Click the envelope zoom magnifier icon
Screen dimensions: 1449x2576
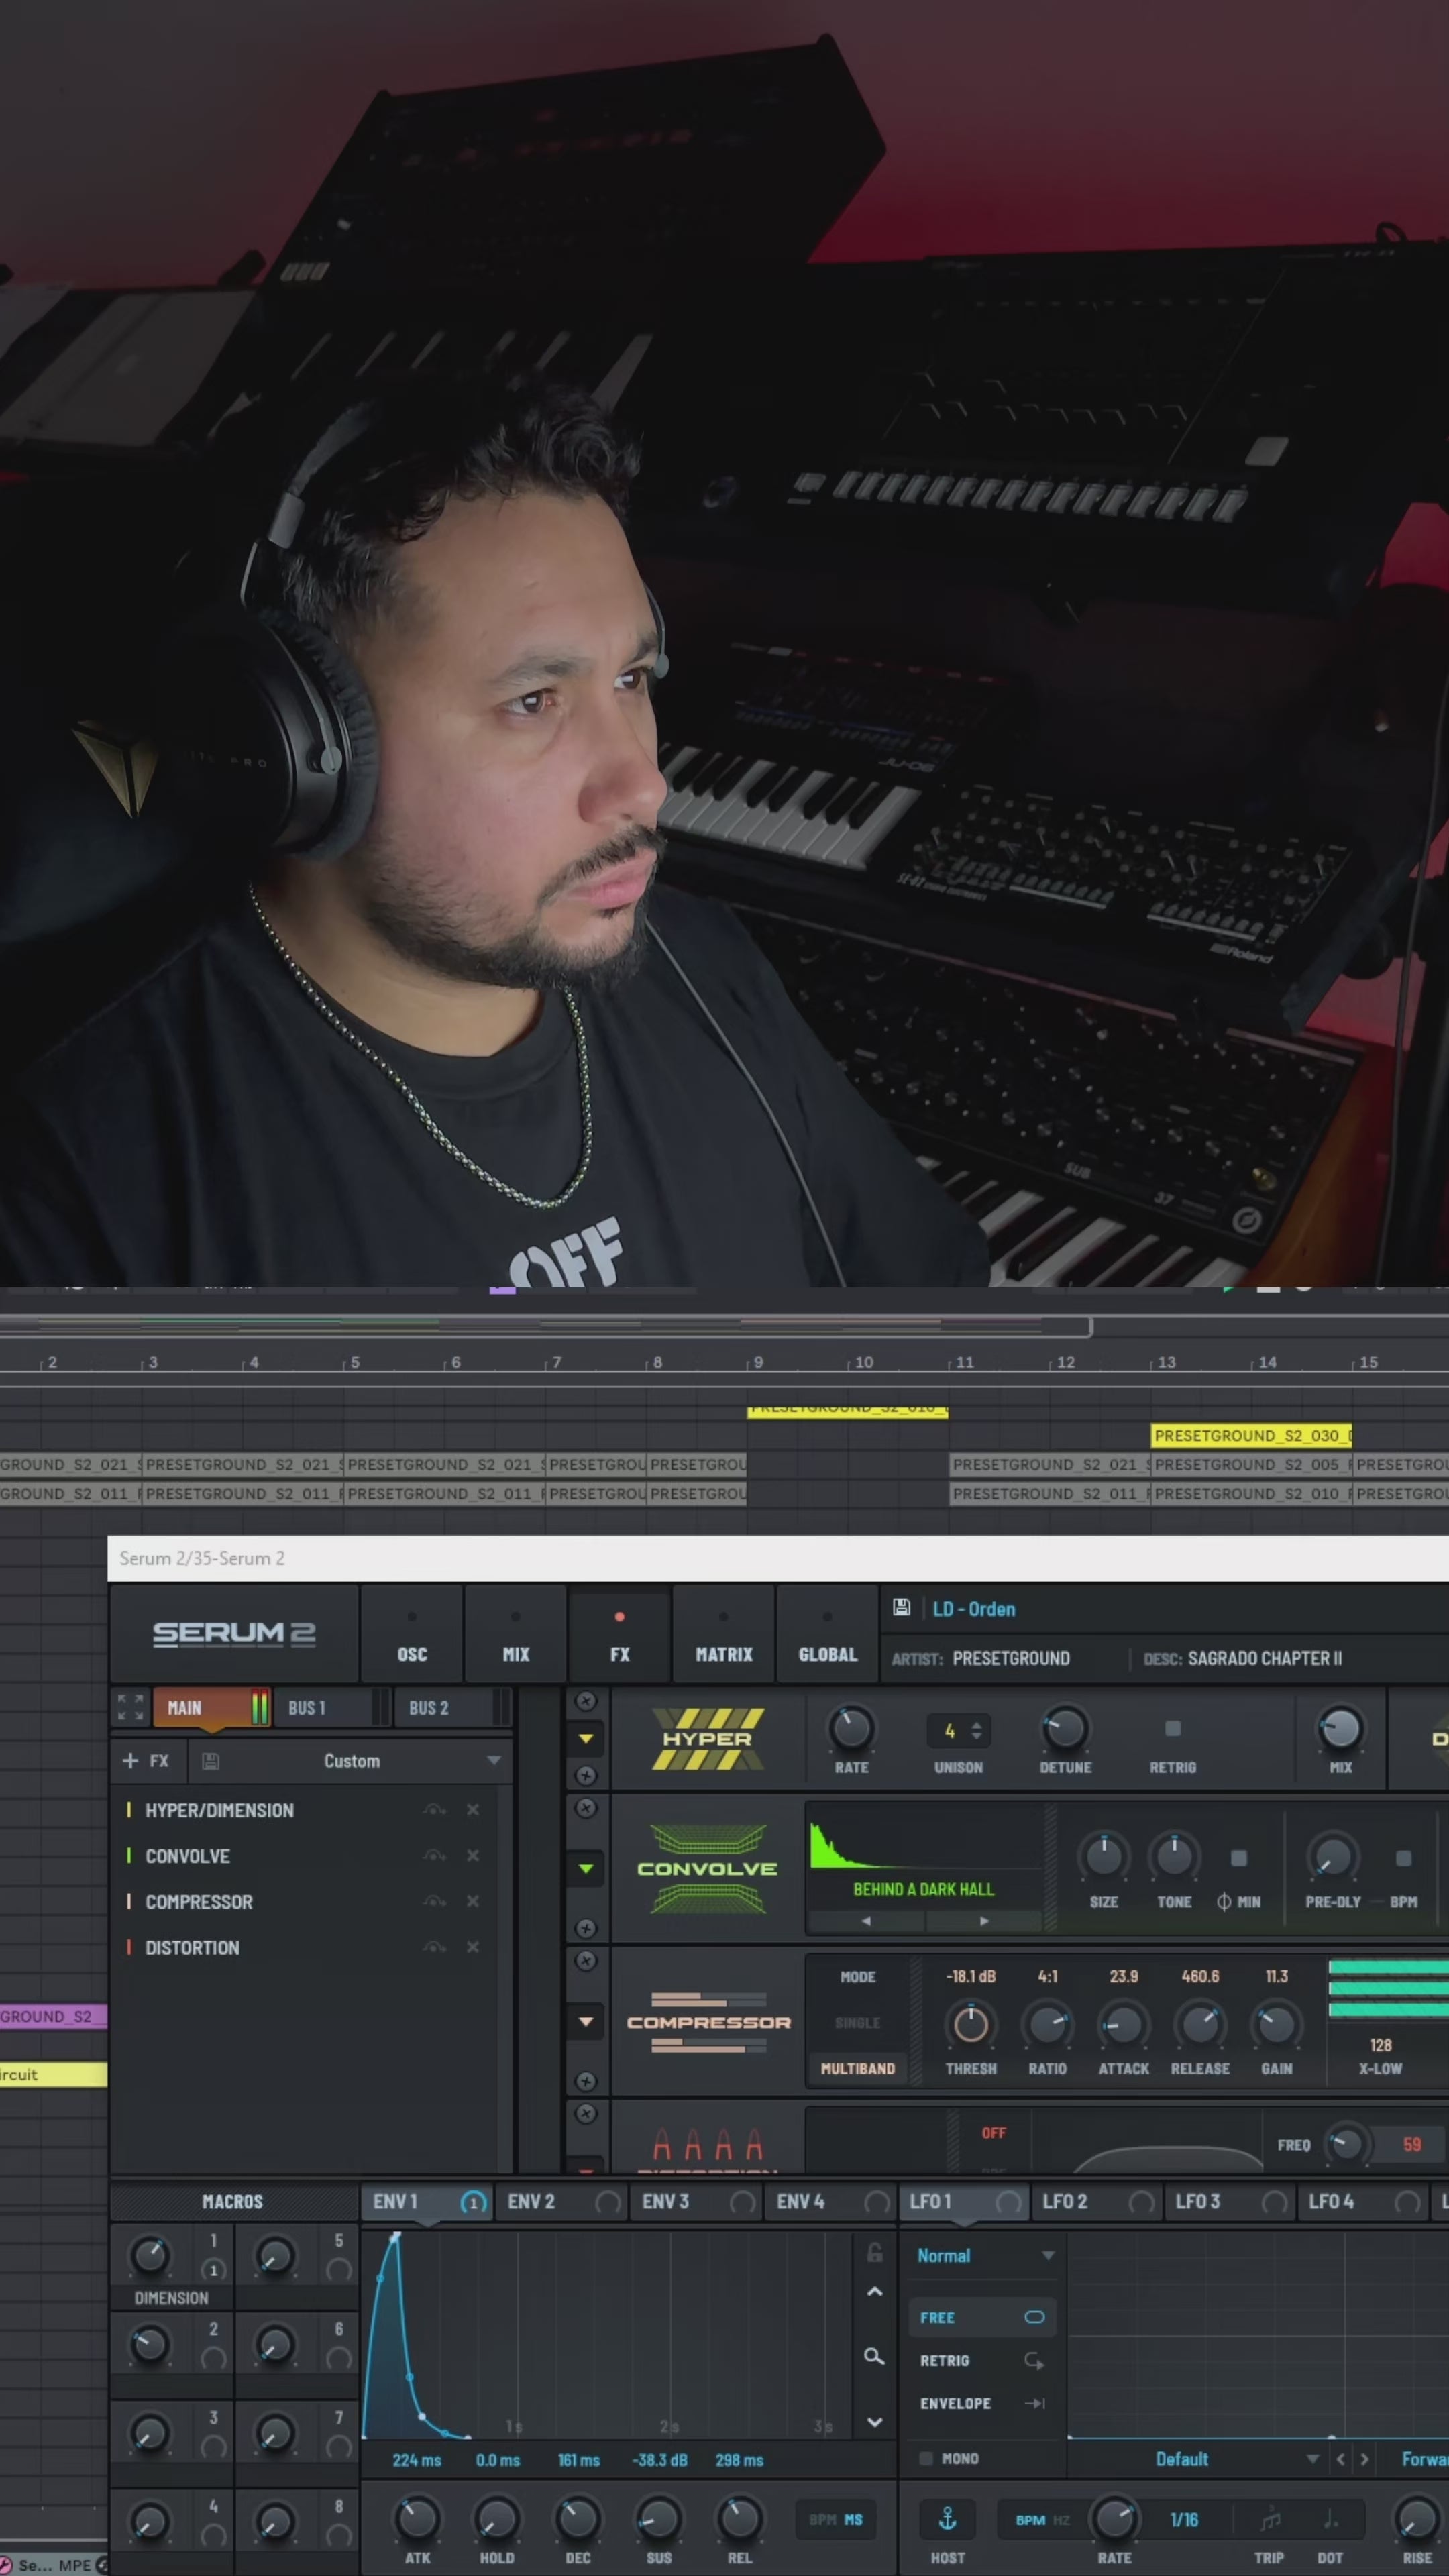coord(874,2357)
